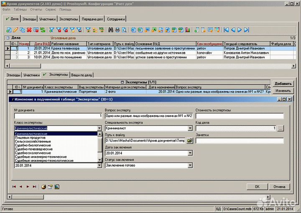Click the folder browse icon beside file path
The height and width of the screenshot is (213, 301).
(x=189, y=141)
